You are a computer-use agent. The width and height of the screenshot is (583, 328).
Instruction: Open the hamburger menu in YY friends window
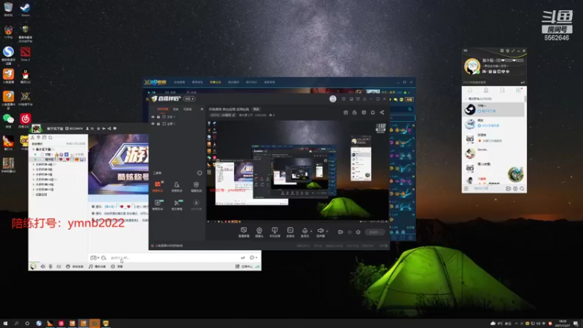point(466,189)
